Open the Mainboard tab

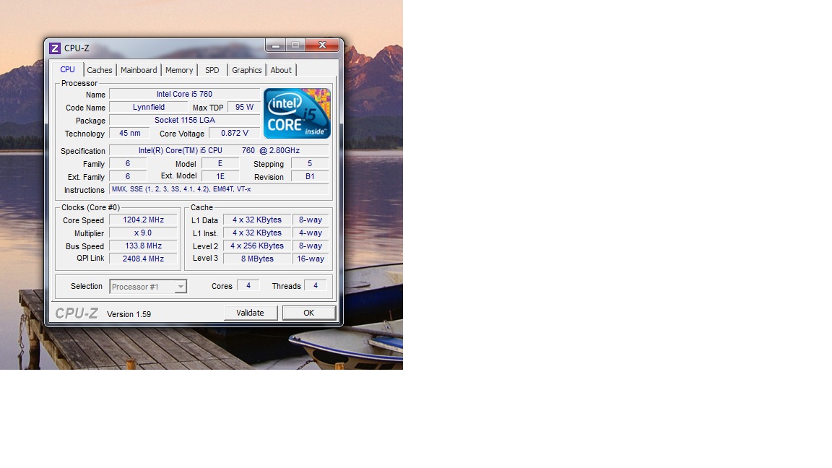(x=139, y=70)
